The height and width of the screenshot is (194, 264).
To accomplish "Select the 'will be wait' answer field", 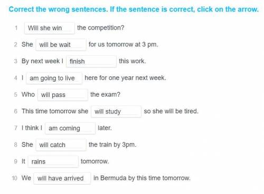I will 61,45.
